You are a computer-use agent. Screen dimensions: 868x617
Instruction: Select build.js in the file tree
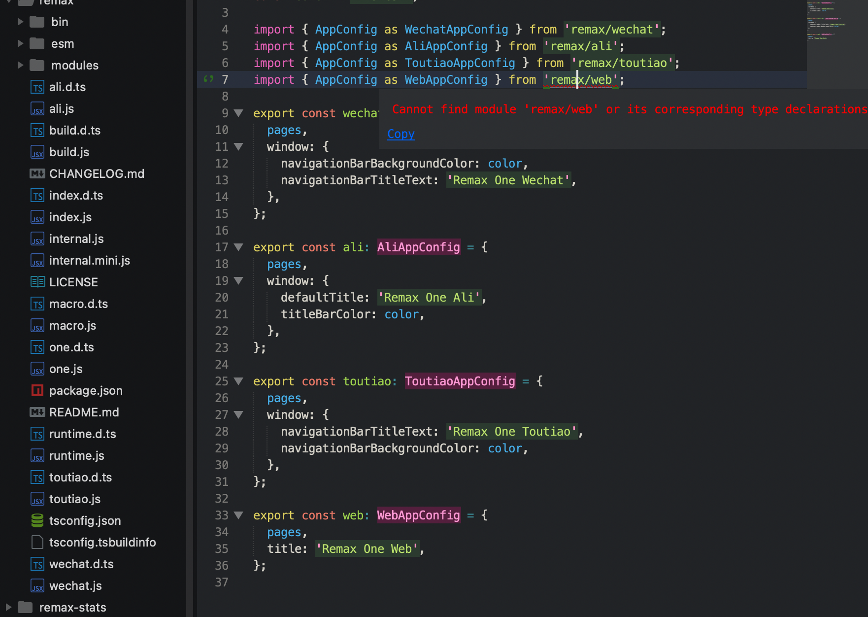69,152
